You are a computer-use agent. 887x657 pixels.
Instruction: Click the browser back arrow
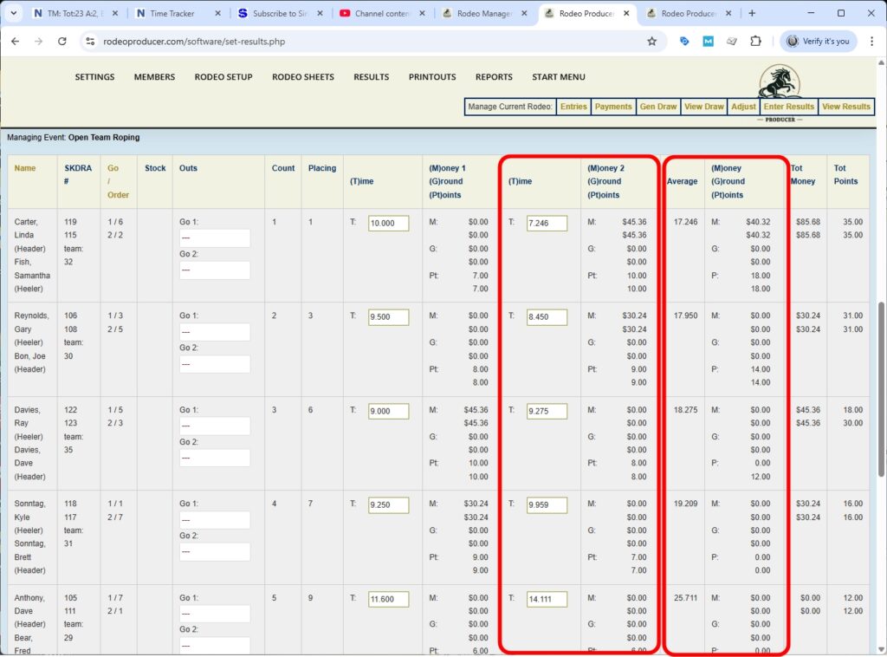(x=15, y=41)
